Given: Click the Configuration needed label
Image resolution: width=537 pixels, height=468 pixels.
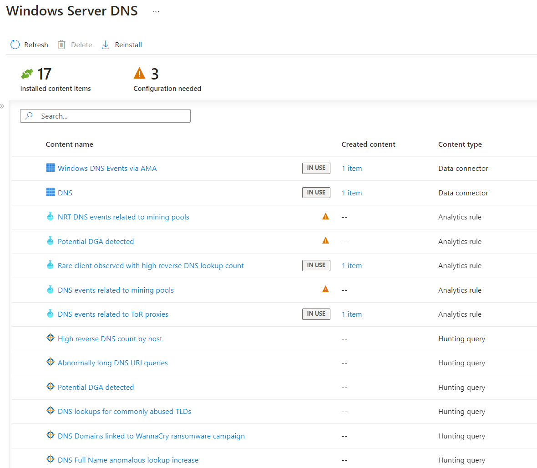Looking at the screenshot, I should [167, 89].
